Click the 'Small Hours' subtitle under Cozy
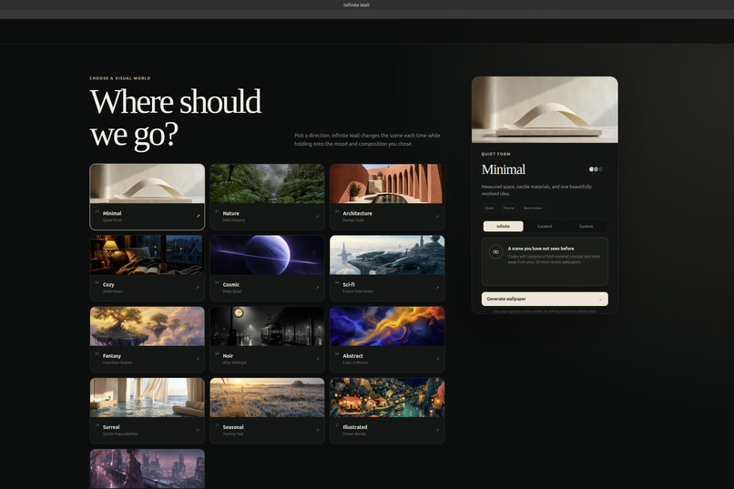The width and height of the screenshot is (734, 489). (x=113, y=291)
